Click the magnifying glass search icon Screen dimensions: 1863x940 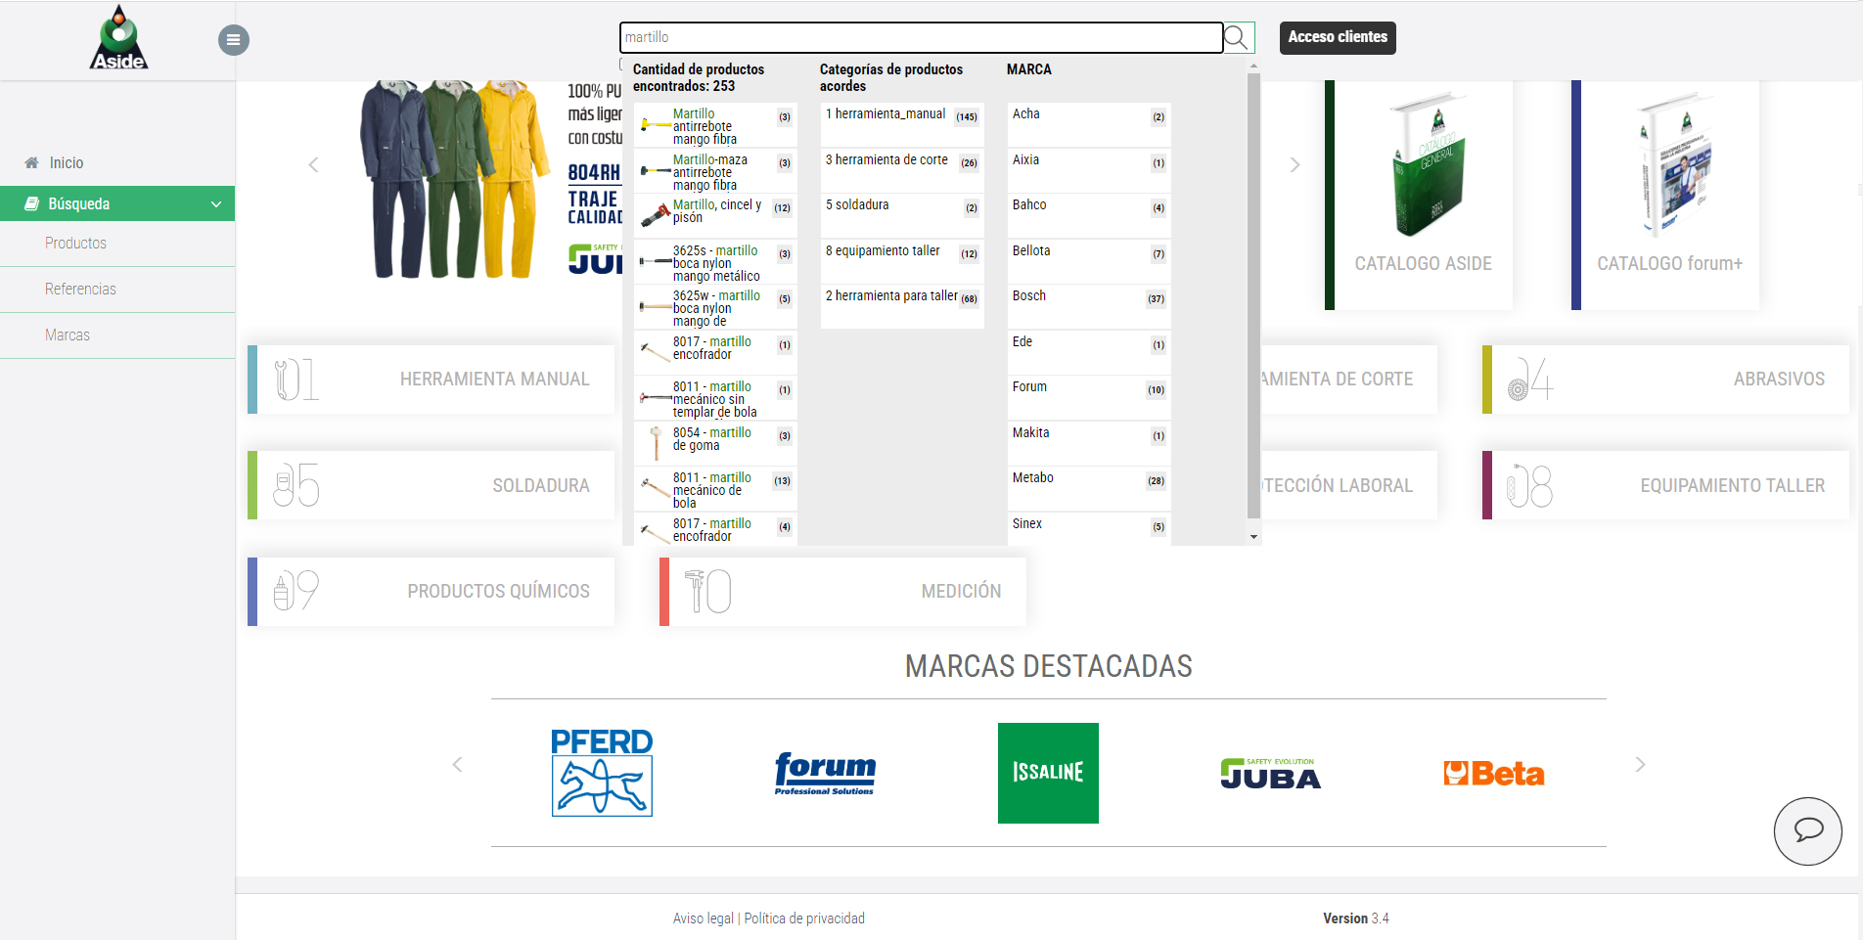pos(1238,38)
